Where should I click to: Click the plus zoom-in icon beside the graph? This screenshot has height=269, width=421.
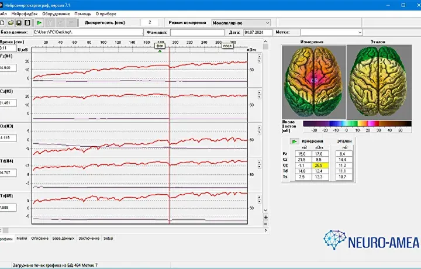pos(265,217)
